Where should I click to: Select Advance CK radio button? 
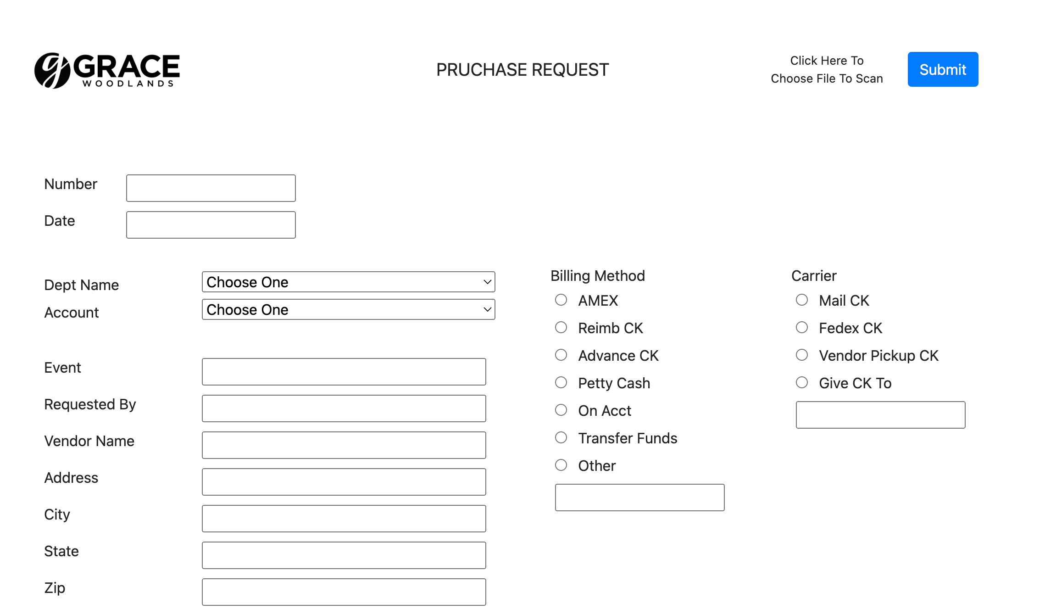coord(561,355)
